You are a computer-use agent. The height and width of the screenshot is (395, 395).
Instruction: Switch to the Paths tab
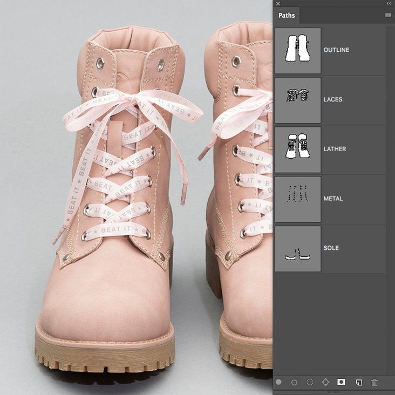[287, 15]
